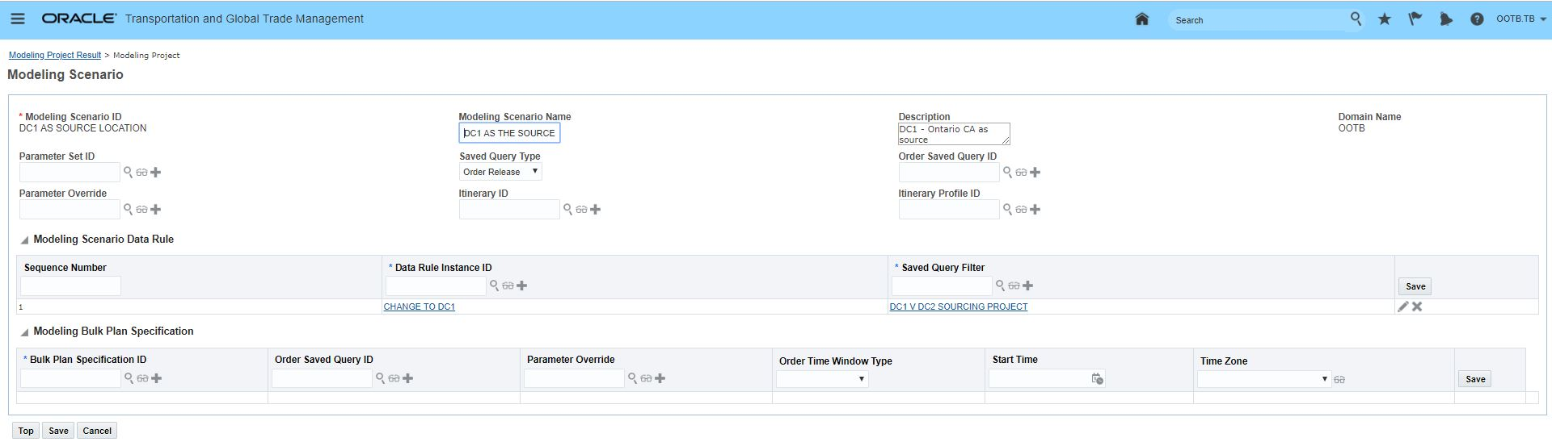Screen dimensions: 1552x442
Task: Open Start Time calendar picker
Action: click(x=1097, y=378)
